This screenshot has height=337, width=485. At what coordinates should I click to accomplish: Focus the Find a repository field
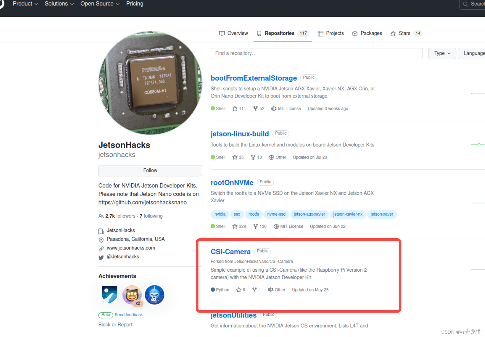point(316,54)
